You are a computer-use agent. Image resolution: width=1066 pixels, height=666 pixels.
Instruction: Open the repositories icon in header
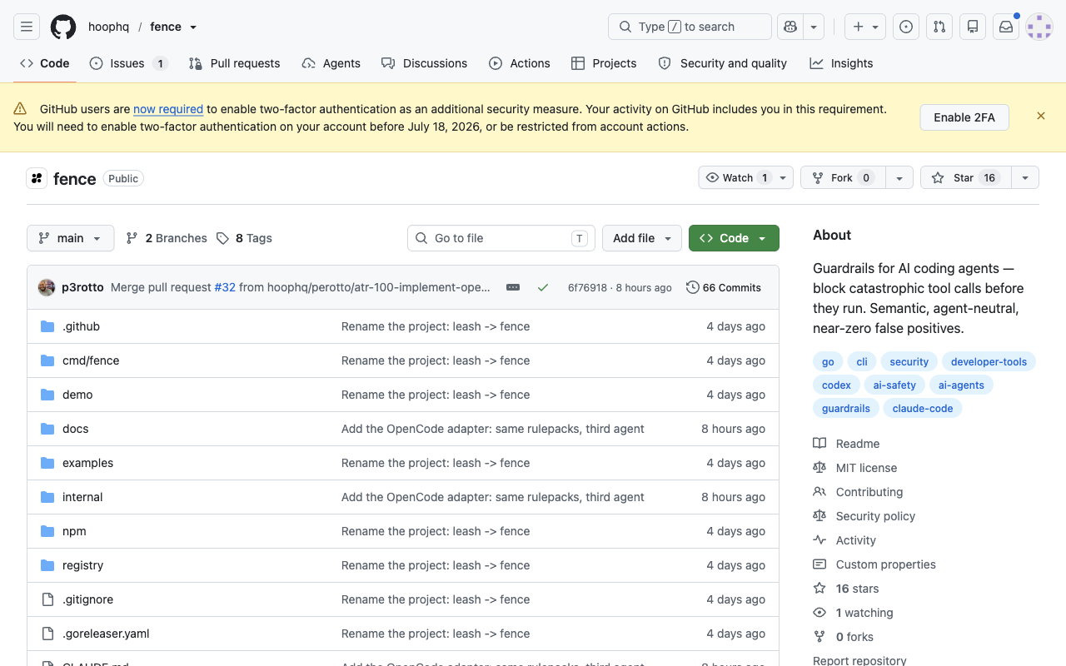(x=973, y=27)
